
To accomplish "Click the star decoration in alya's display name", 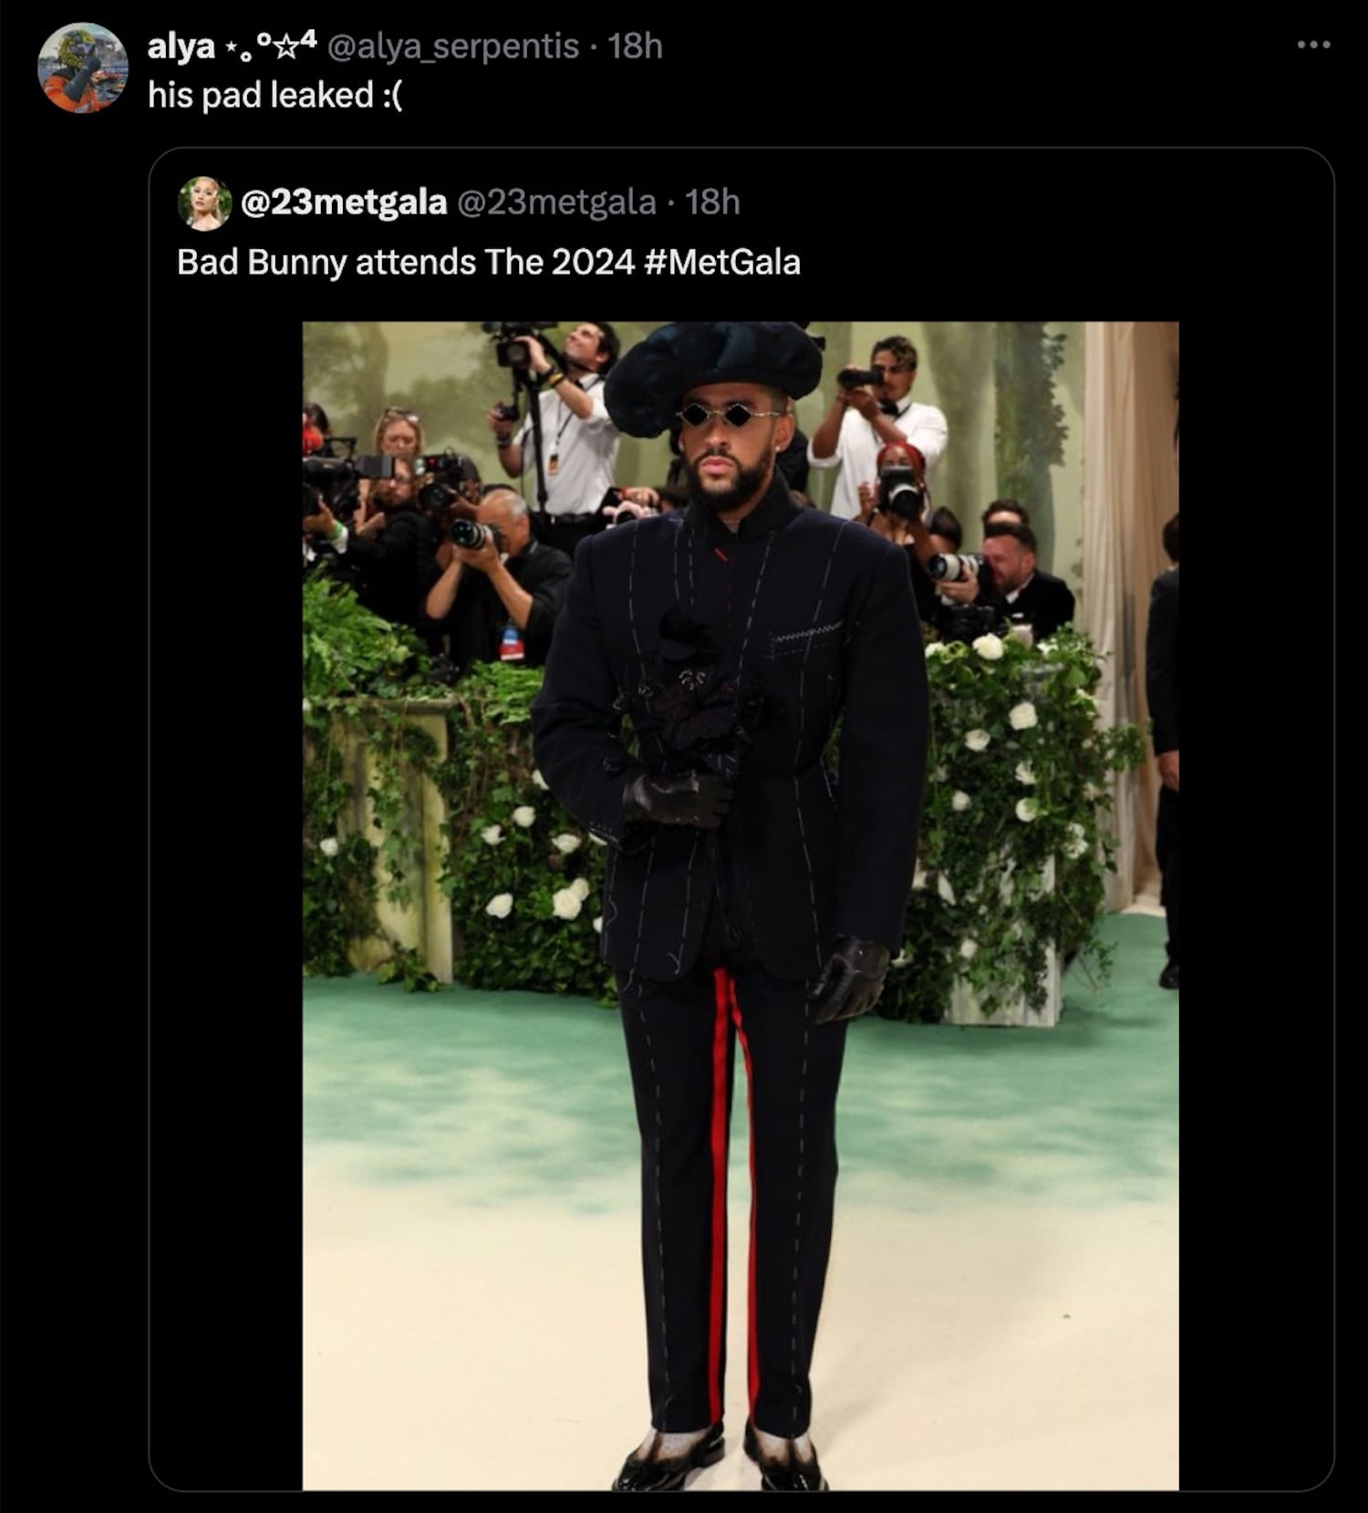I will (286, 44).
